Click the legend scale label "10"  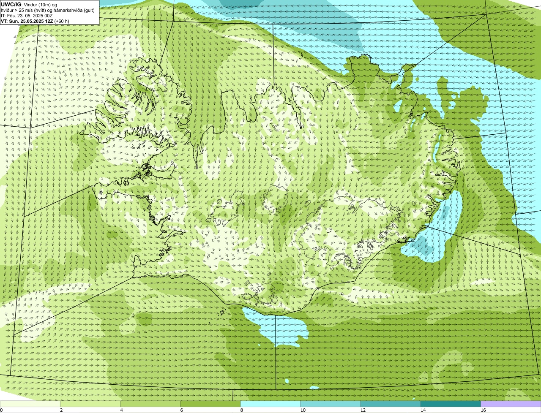click(303, 410)
